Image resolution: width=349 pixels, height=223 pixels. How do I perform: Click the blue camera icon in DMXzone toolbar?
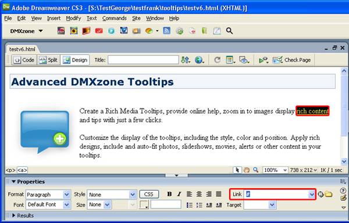124,30
